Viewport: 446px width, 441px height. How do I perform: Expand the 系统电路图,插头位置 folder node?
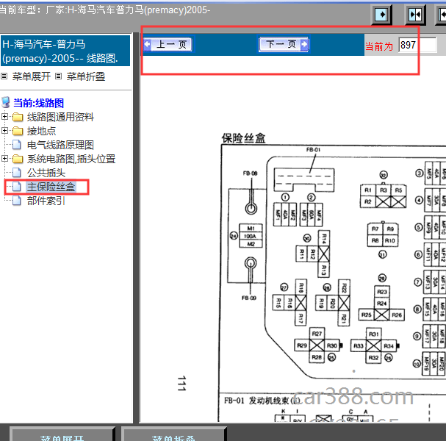point(4,159)
